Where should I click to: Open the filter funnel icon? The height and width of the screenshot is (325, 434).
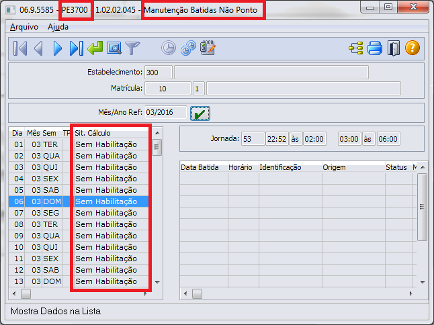[x=132, y=48]
